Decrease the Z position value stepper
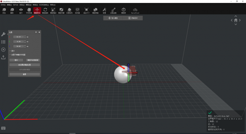 click(25, 47)
